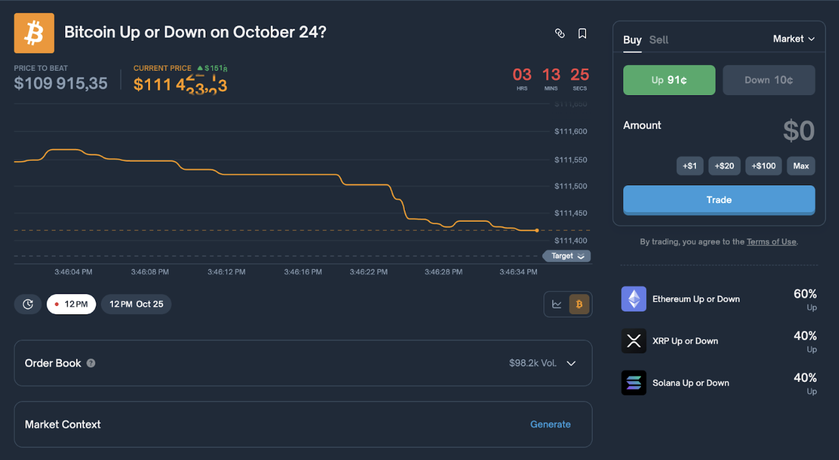839x460 pixels.
Task: Copy the market link via chain icon
Action: (x=560, y=33)
